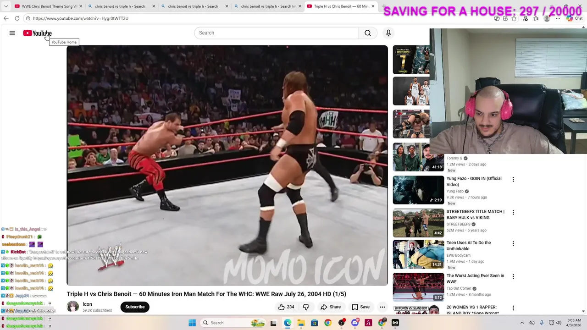Open more actions ellipsis under video

[x=382, y=307]
